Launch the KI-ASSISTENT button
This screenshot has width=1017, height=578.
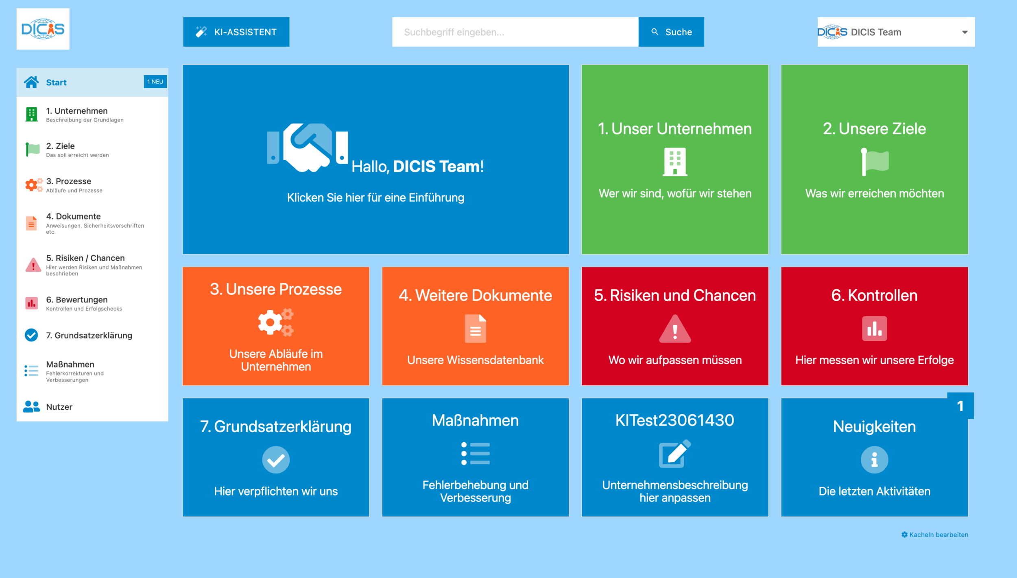[x=236, y=32]
